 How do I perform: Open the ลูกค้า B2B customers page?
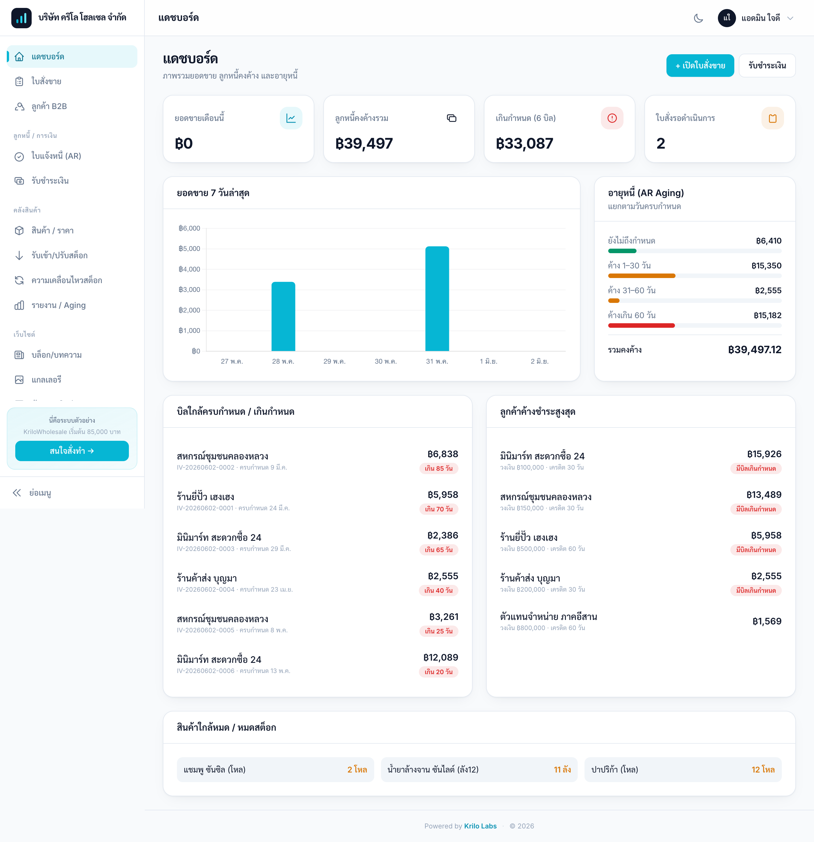pyautogui.click(x=72, y=106)
